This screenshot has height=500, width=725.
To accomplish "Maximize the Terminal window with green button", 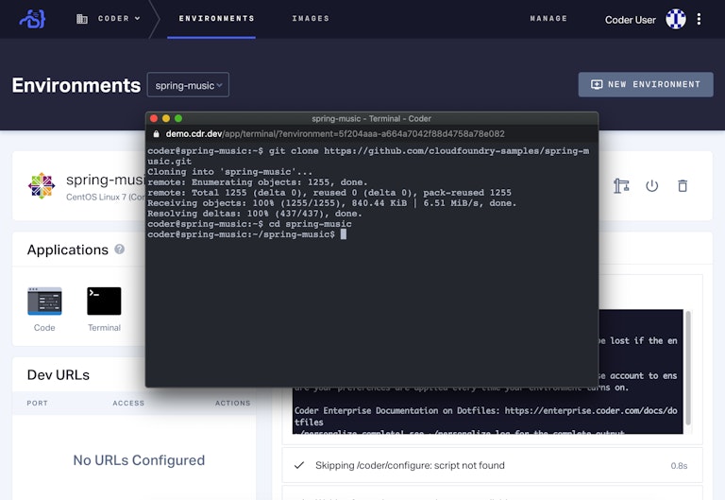I will point(178,118).
